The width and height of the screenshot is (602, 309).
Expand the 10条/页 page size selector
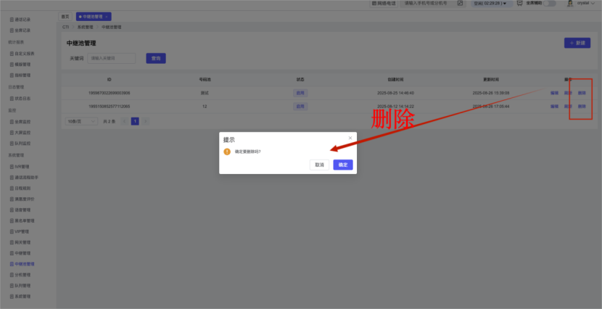click(81, 121)
